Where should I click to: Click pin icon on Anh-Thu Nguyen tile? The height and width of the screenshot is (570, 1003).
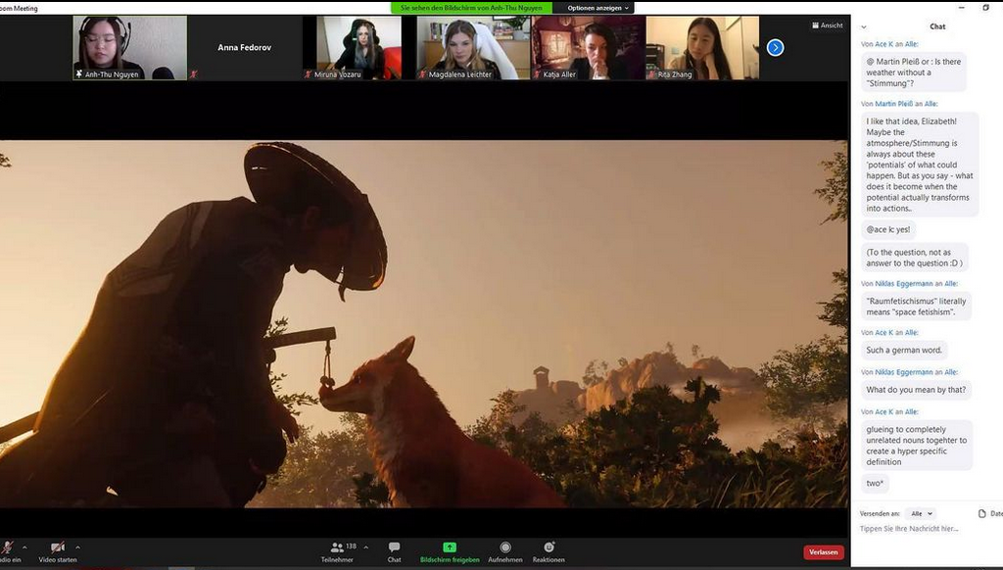[x=79, y=74]
